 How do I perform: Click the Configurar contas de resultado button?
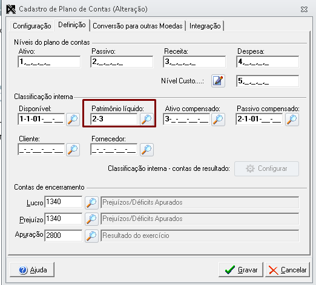[x=266, y=168]
